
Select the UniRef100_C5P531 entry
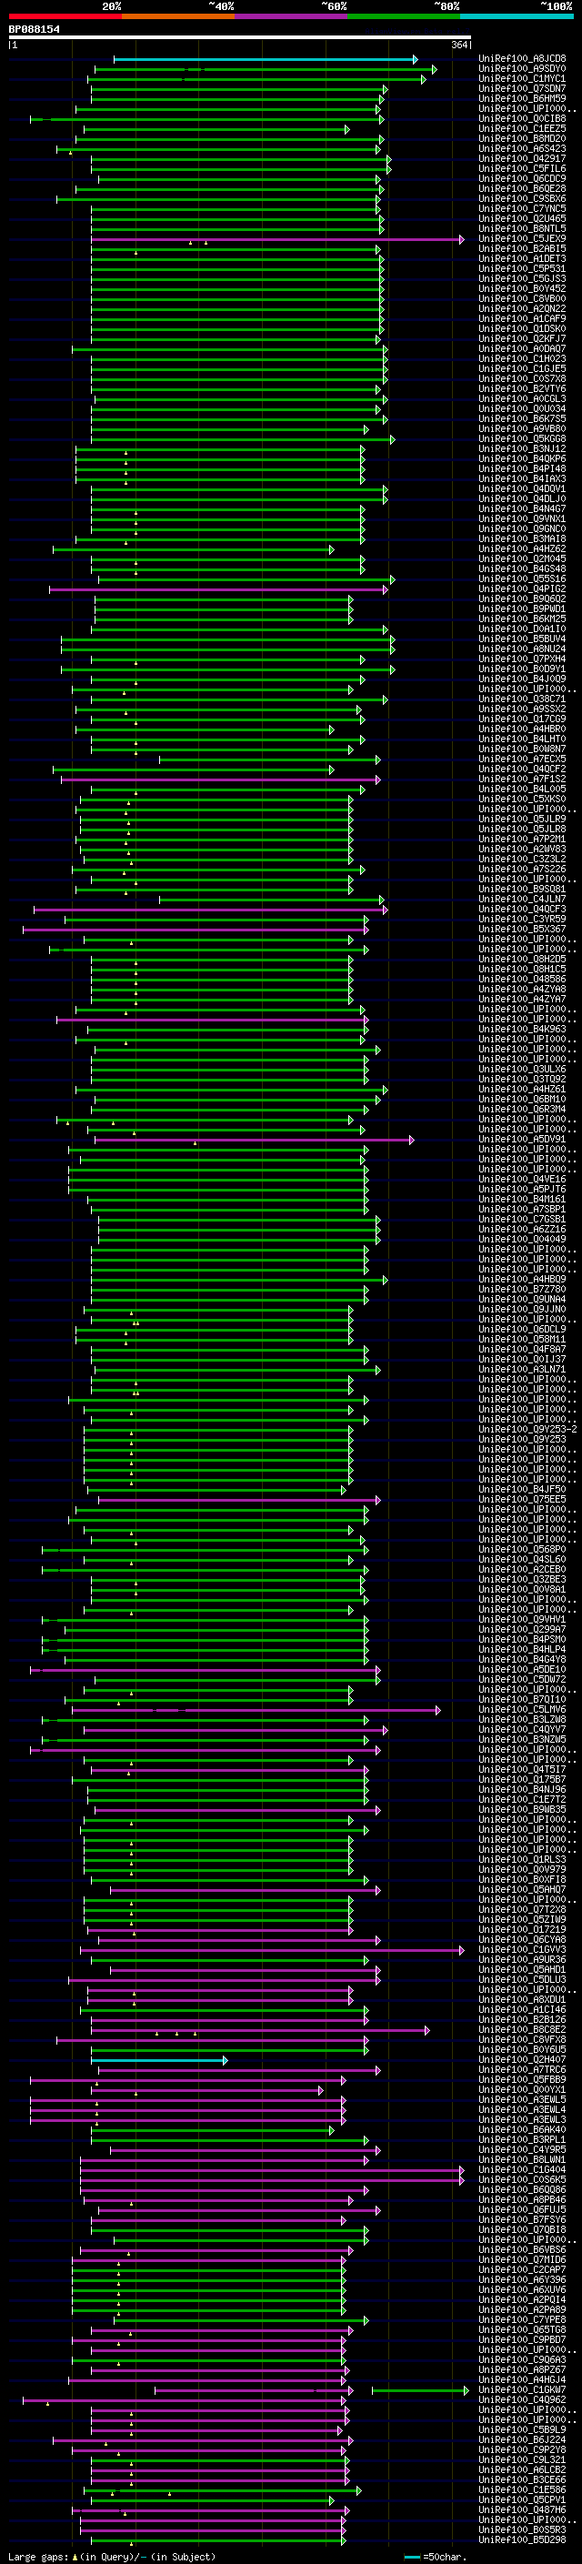(x=522, y=270)
